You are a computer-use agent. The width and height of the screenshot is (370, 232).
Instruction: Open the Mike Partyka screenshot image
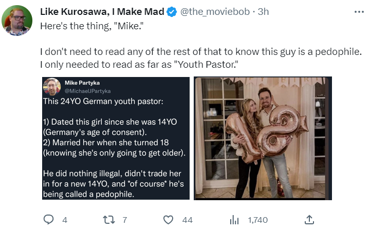click(x=116, y=139)
